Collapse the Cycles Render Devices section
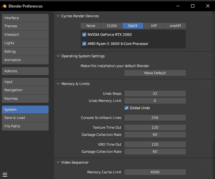 click(58, 16)
